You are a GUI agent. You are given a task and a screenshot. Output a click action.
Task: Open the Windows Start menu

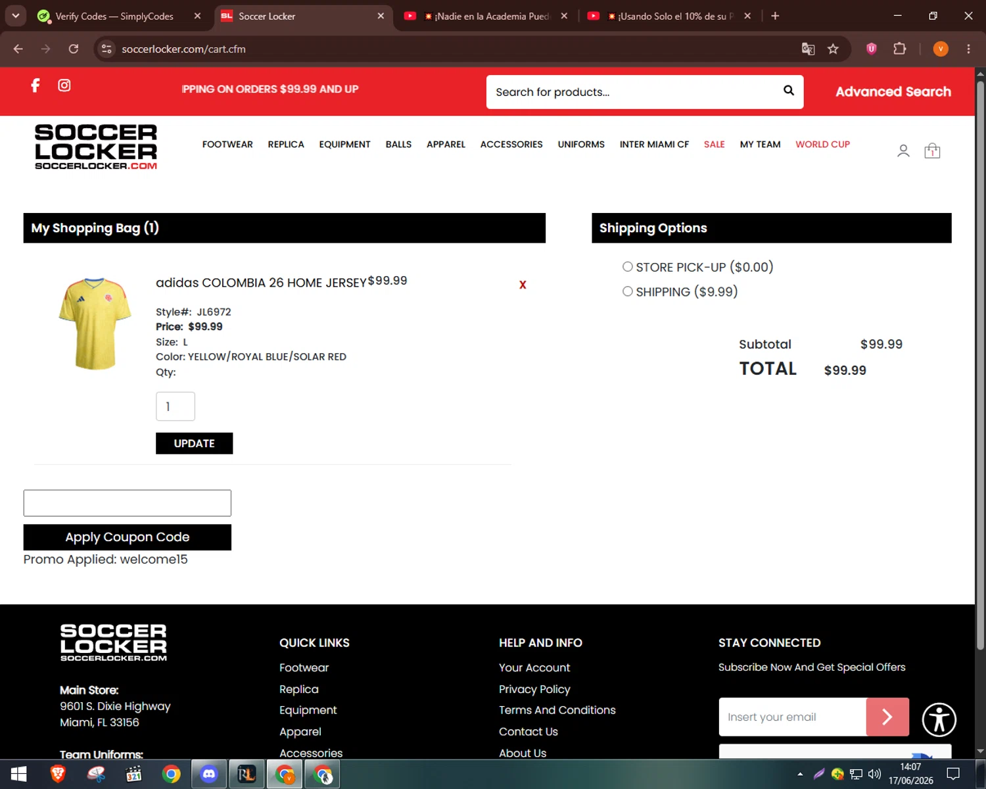18,774
